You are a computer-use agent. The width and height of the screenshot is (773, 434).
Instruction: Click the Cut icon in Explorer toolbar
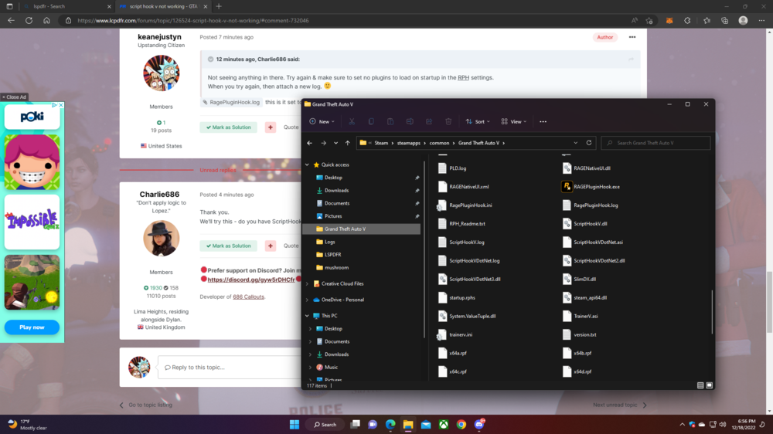pos(352,122)
